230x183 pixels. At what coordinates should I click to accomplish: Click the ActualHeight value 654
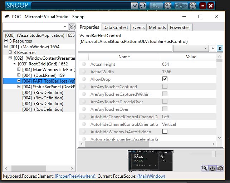pyautogui.click(x=166, y=64)
